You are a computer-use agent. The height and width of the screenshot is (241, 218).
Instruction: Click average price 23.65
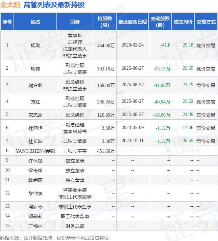[x=188, y=68]
